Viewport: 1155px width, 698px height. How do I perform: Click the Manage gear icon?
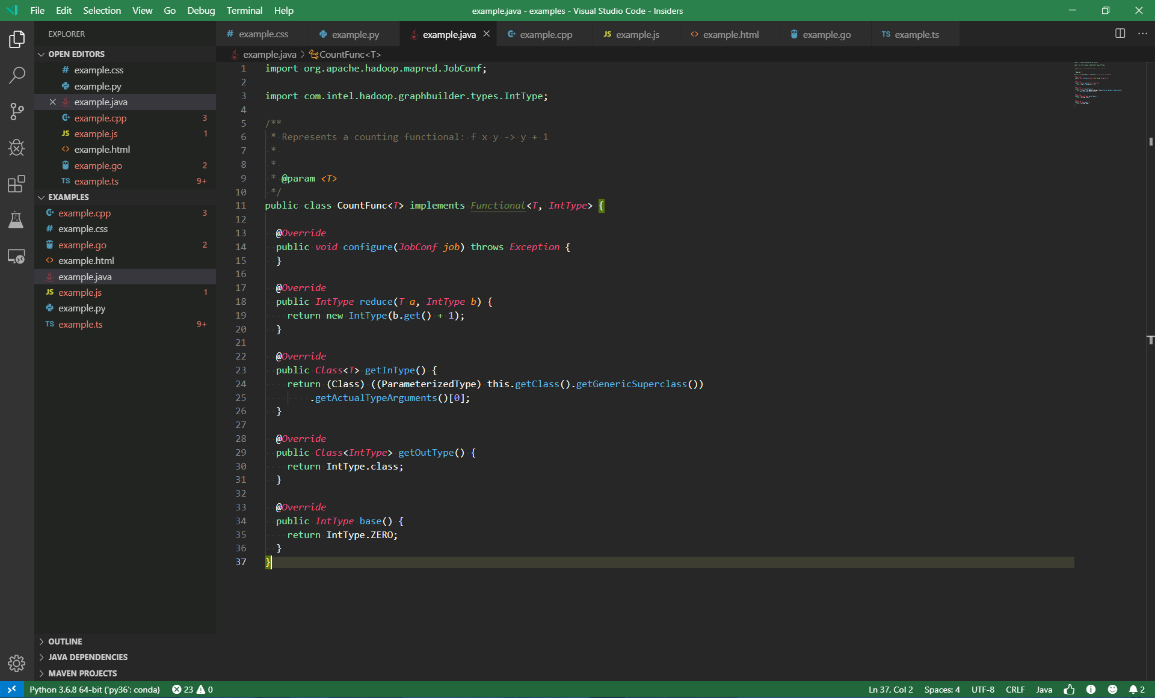[17, 663]
